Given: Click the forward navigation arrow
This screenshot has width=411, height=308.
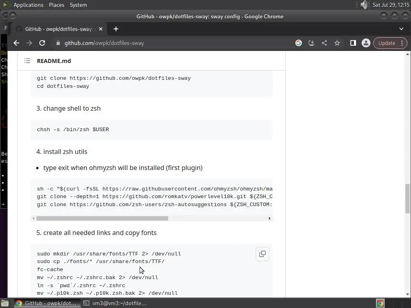Looking at the screenshot, I should point(29,43).
